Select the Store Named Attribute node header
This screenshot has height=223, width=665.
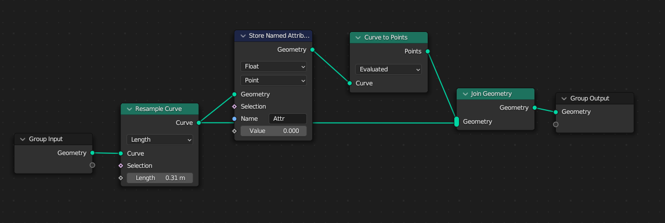(273, 36)
